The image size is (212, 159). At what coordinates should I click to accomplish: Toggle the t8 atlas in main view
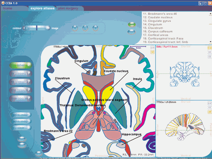(x=152, y=52)
